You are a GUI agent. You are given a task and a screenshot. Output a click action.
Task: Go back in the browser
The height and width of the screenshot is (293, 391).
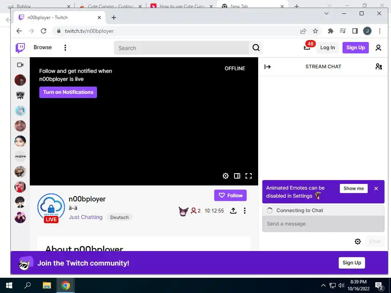pos(19,31)
